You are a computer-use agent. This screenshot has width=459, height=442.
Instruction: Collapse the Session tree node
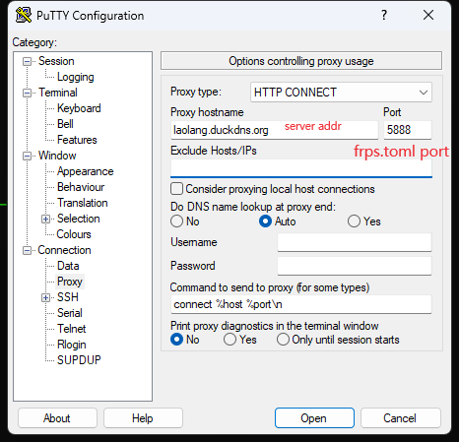(27, 61)
